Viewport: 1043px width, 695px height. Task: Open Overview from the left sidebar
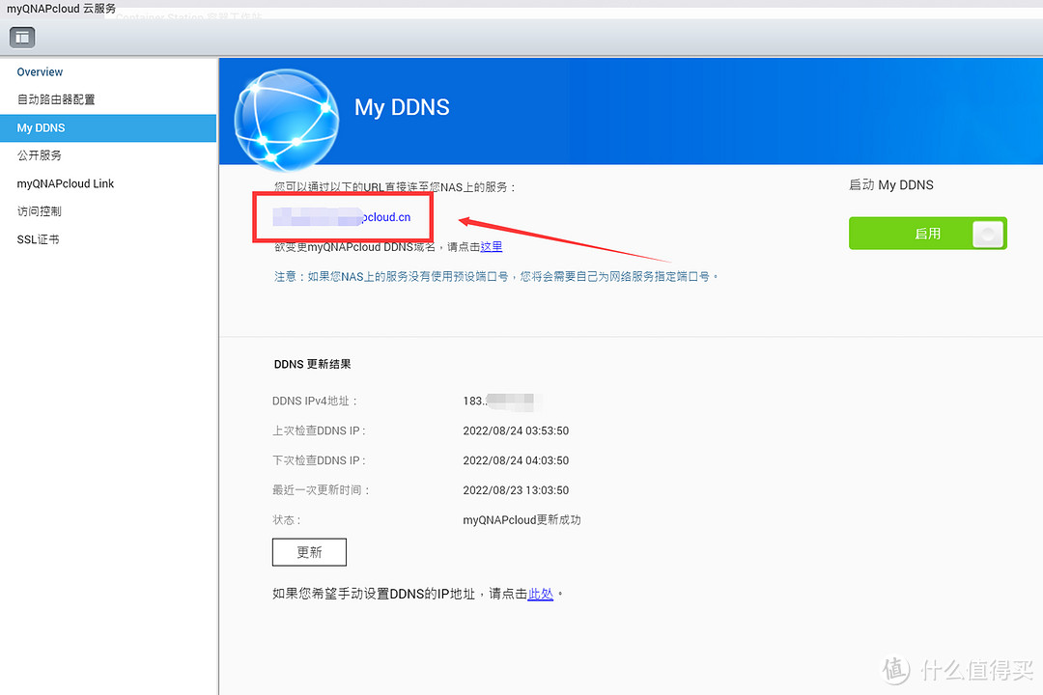click(40, 71)
